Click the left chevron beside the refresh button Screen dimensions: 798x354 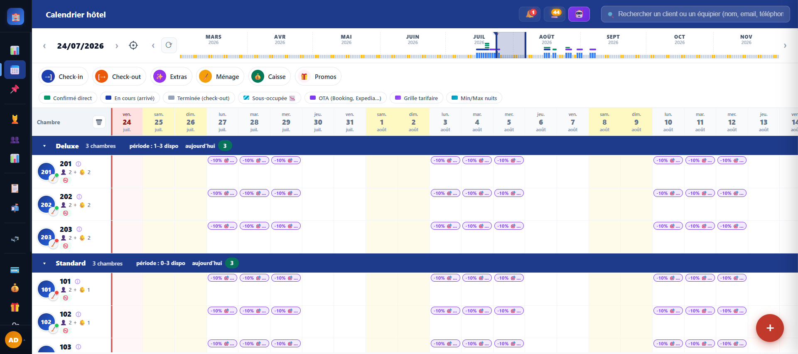tap(153, 46)
